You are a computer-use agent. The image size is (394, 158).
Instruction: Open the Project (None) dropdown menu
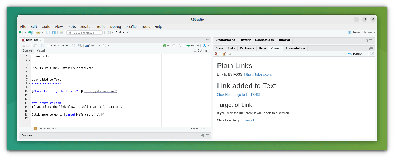(x=362, y=33)
